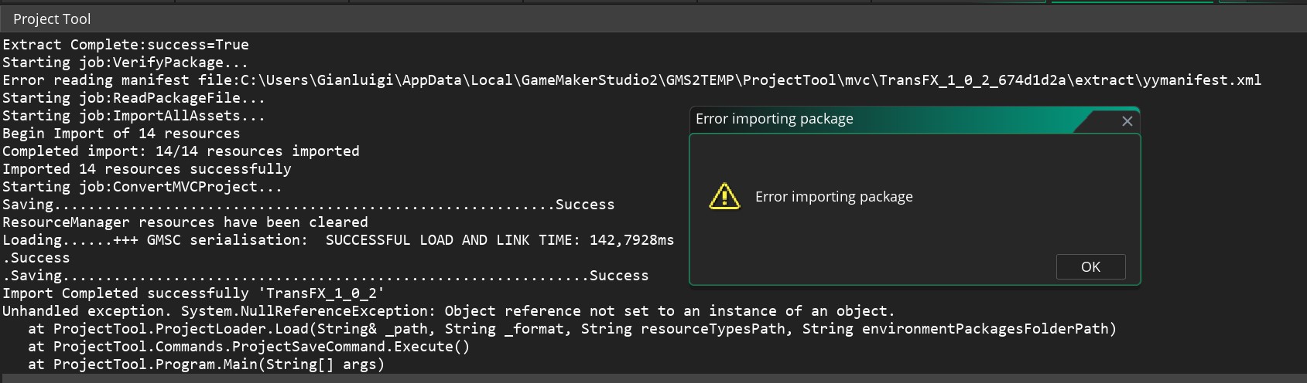
Task: Click the Begin Import of 14 resources line
Action: pos(121,133)
